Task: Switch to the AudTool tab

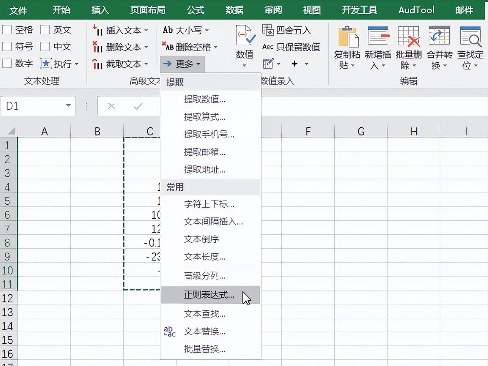Action: click(417, 10)
